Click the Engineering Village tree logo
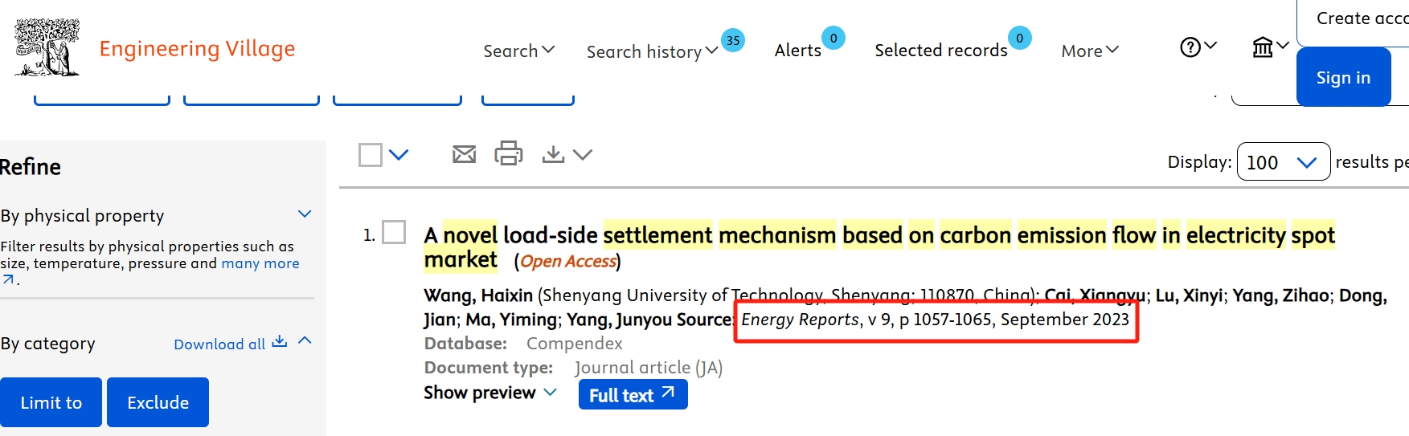The width and height of the screenshot is (1409, 436). pos(47,48)
